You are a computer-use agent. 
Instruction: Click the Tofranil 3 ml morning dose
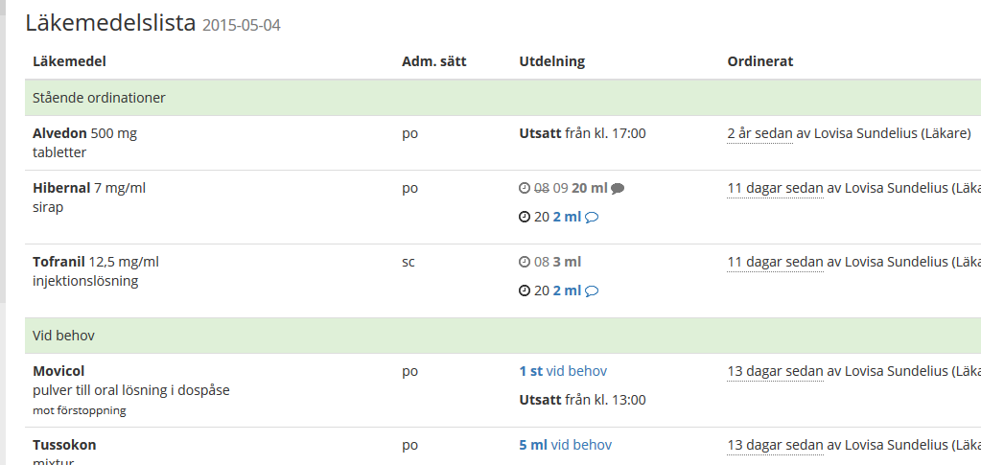coord(567,262)
